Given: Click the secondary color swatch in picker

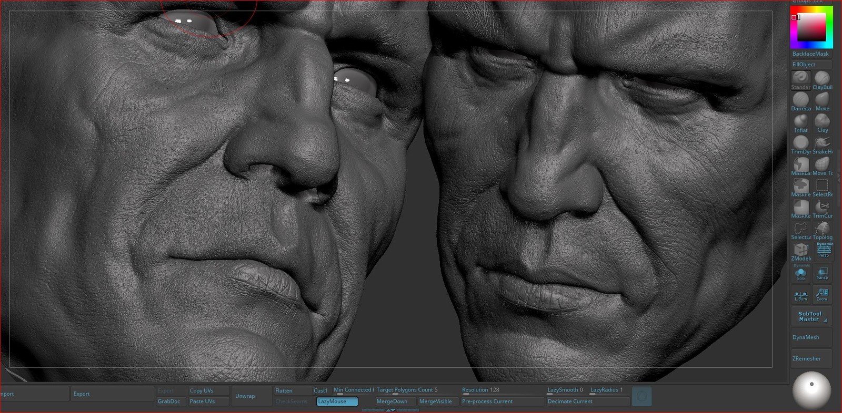Looking at the screenshot, I should (x=794, y=17).
